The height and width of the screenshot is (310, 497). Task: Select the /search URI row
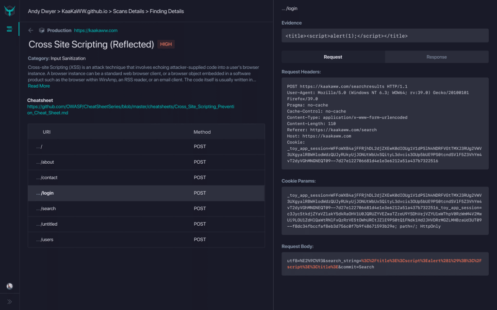click(x=146, y=208)
